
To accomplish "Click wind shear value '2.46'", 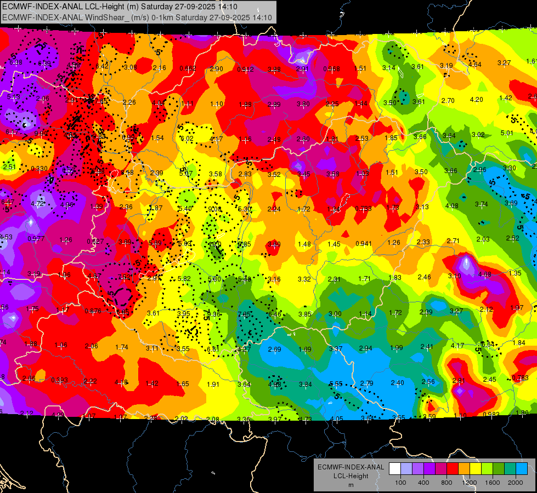I will click(x=425, y=277).
